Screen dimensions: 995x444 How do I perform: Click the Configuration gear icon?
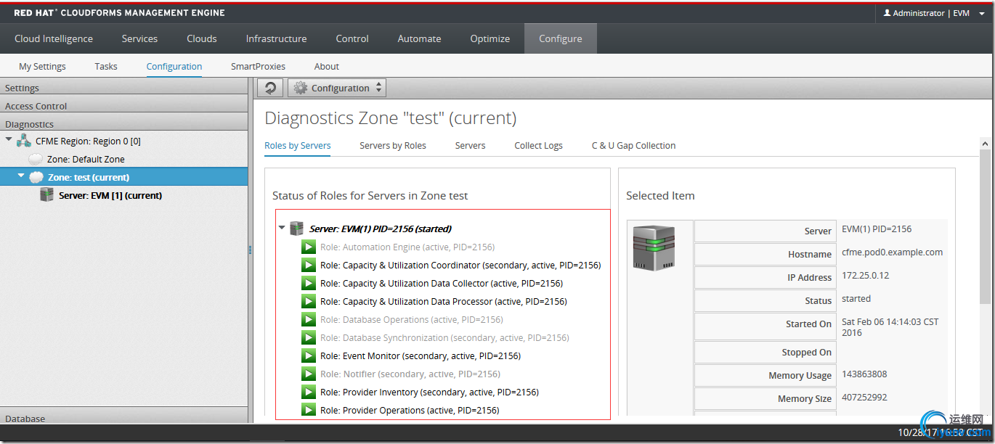(x=301, y=88)
